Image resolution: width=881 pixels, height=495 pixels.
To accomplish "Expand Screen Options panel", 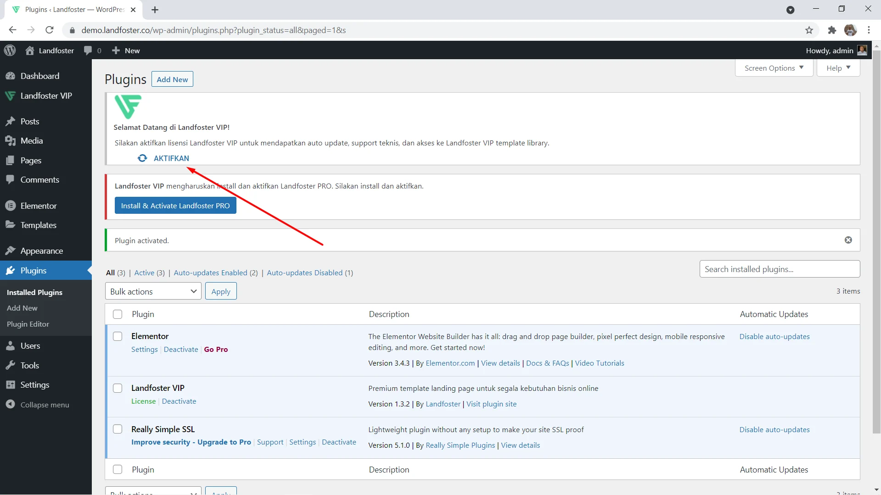I will (x=774, y=68).
